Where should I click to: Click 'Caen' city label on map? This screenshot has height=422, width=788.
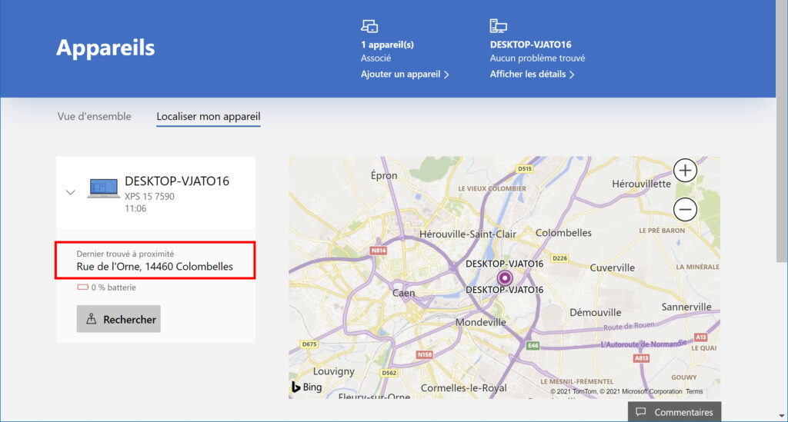[403, 293]
